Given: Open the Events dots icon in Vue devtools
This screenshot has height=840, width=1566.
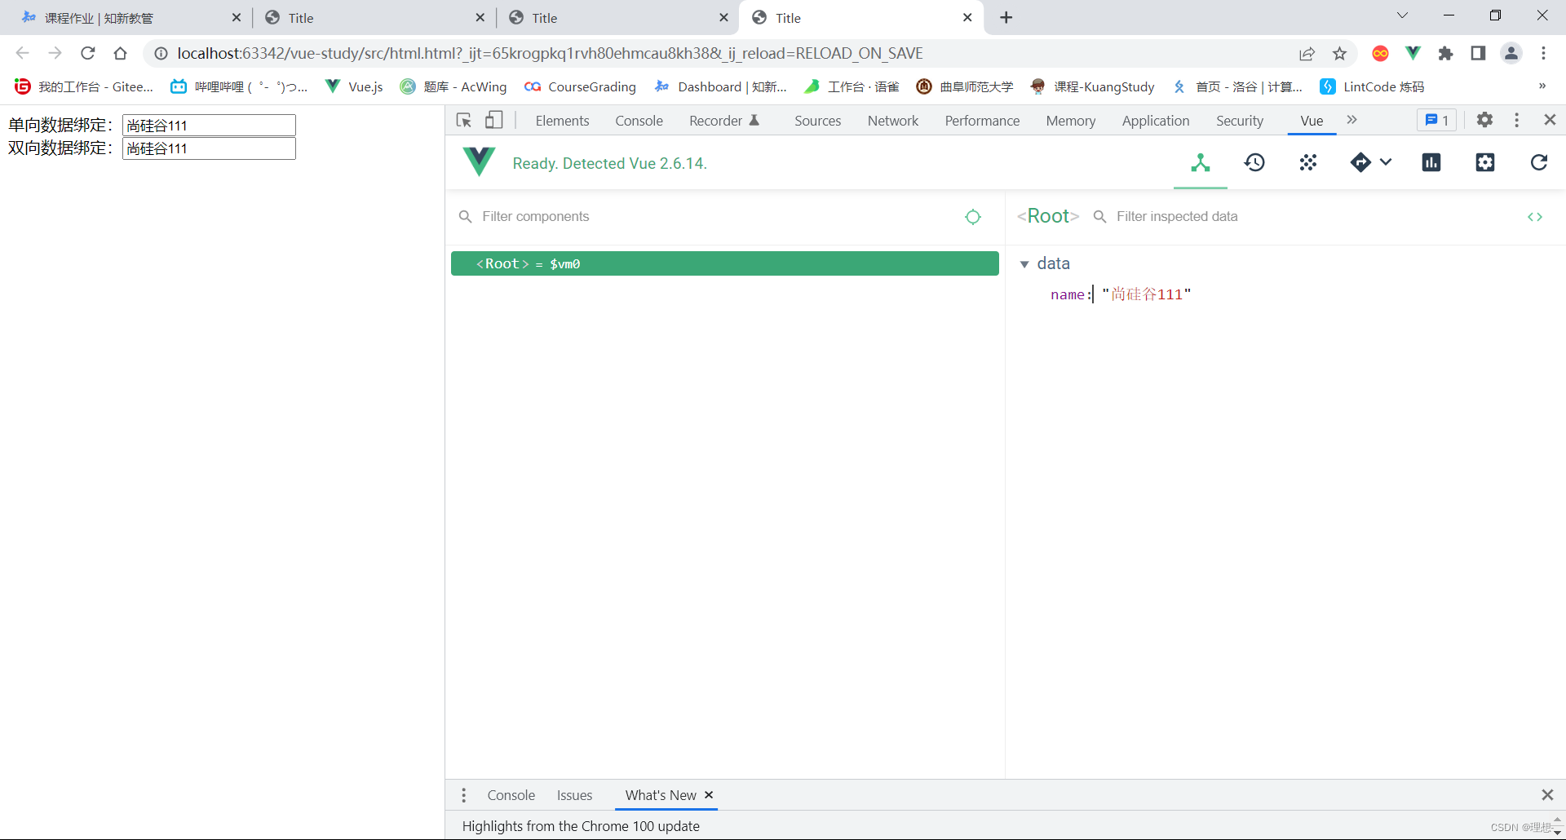Looking at the screenshot, I should (x=1308, y=163).
